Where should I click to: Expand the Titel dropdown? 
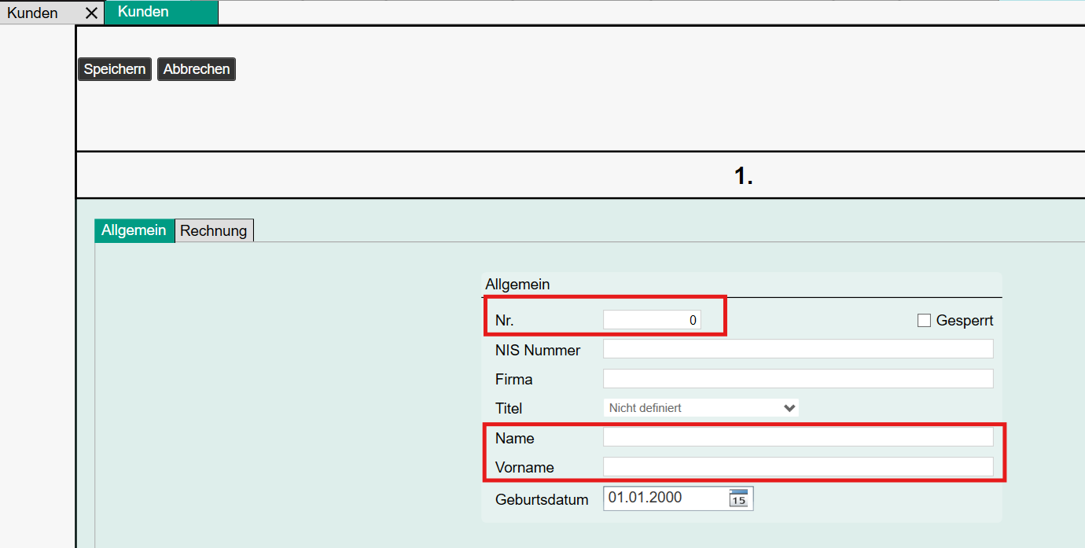pos(701,408)
